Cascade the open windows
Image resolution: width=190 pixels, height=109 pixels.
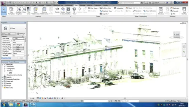point(174,11)
